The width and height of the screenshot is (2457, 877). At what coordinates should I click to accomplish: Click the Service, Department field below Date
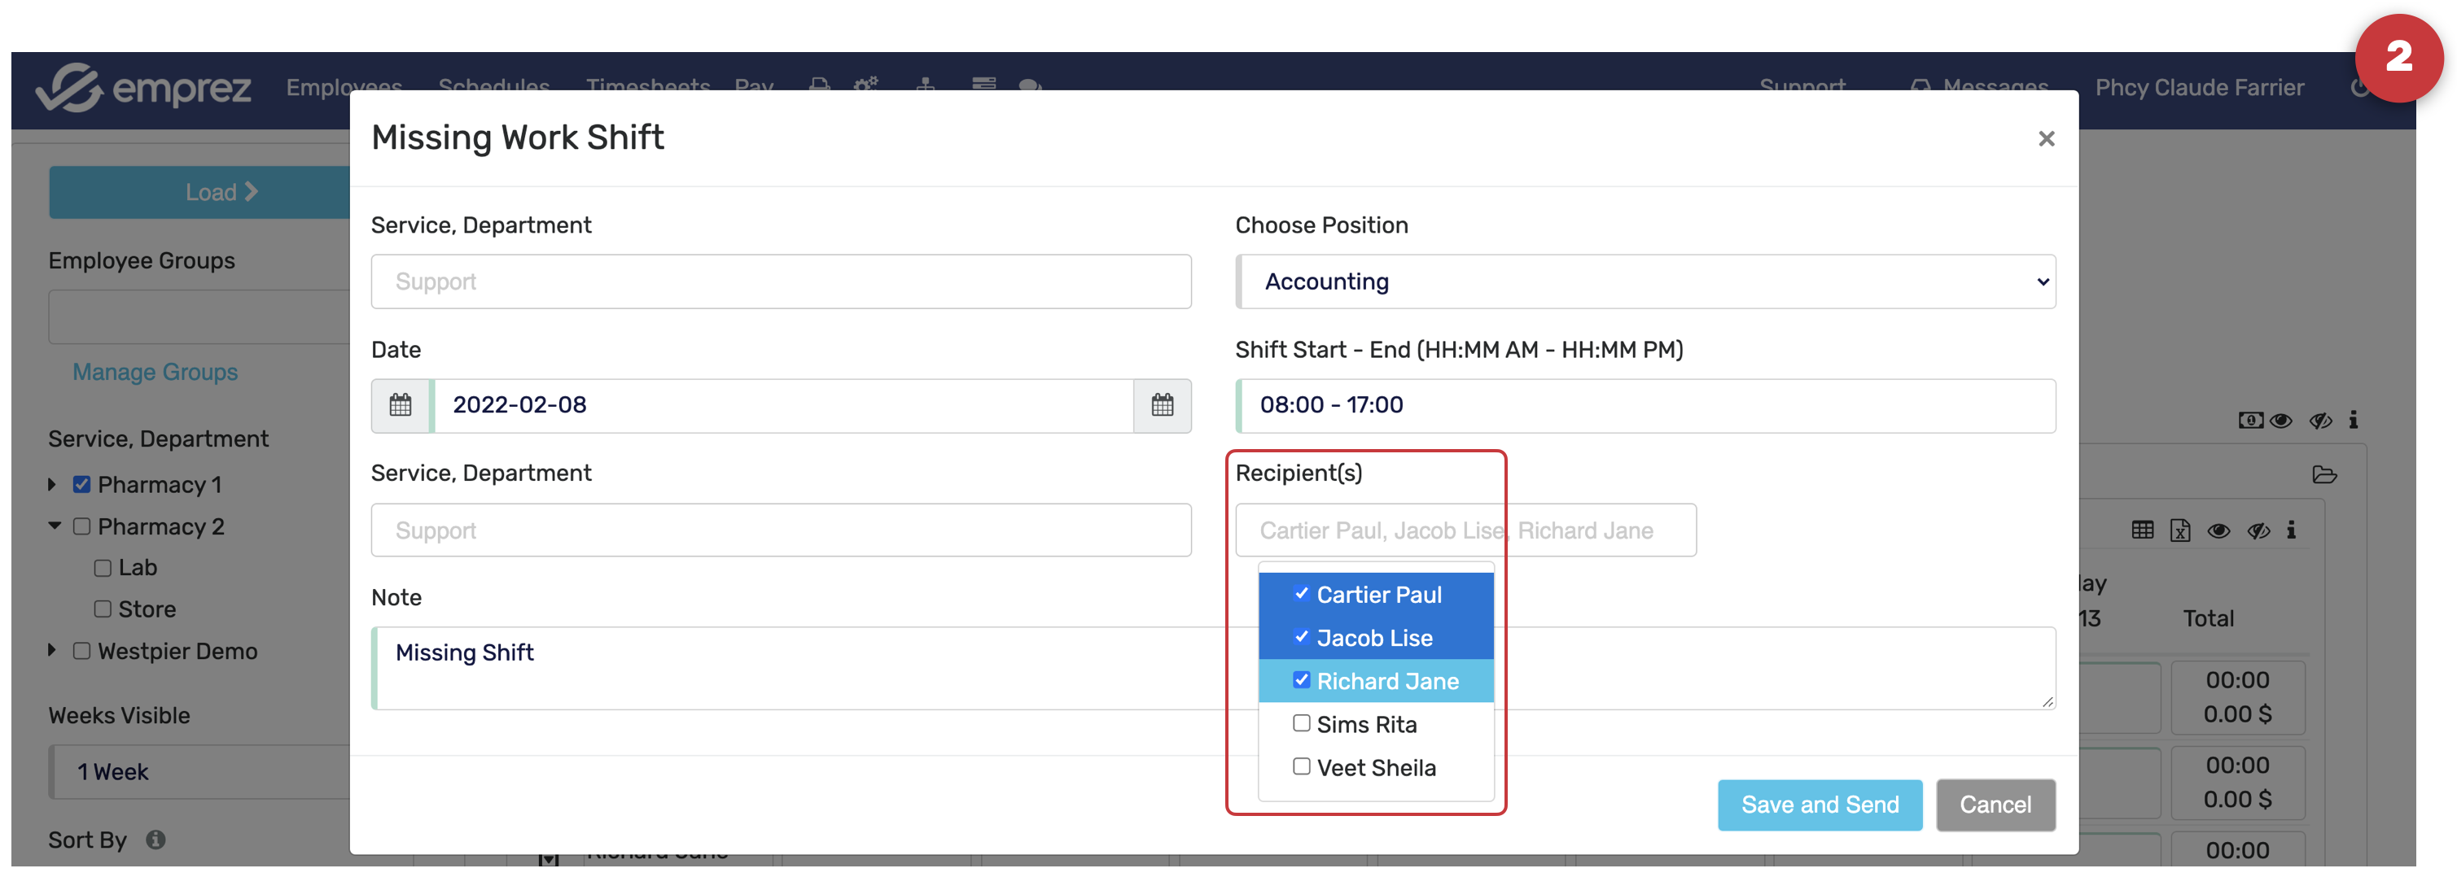coord(782,530)
